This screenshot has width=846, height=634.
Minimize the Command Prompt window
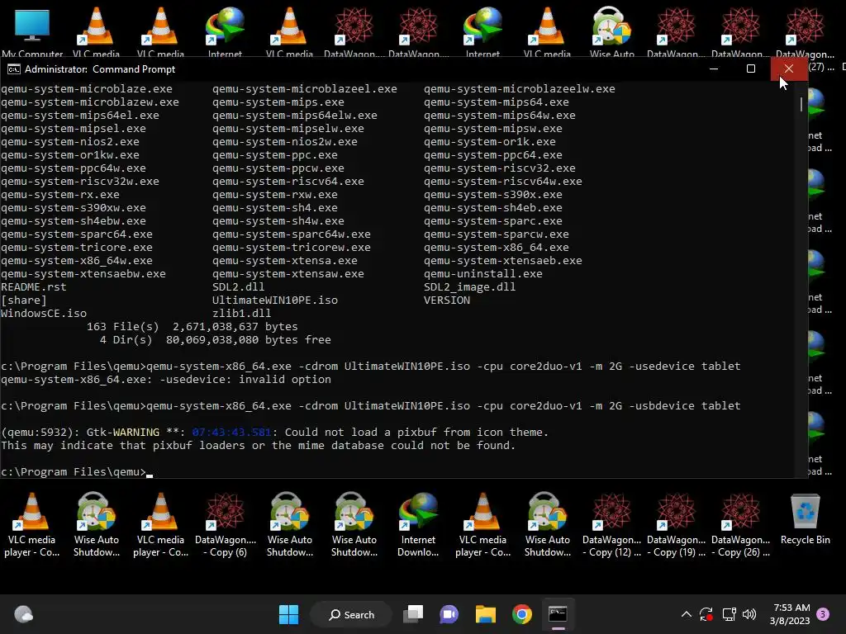point(713,69)
